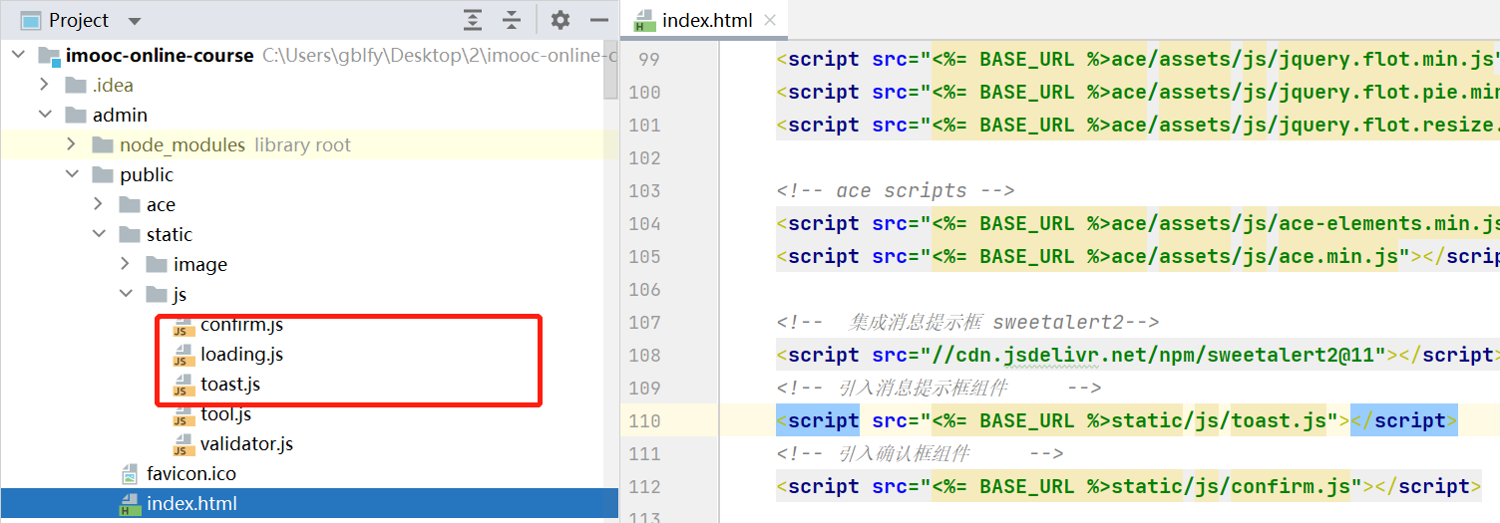Screen dimensions: 1500x523
Task: Click the favicon.ico image file icon
Action: coord(130,473)
